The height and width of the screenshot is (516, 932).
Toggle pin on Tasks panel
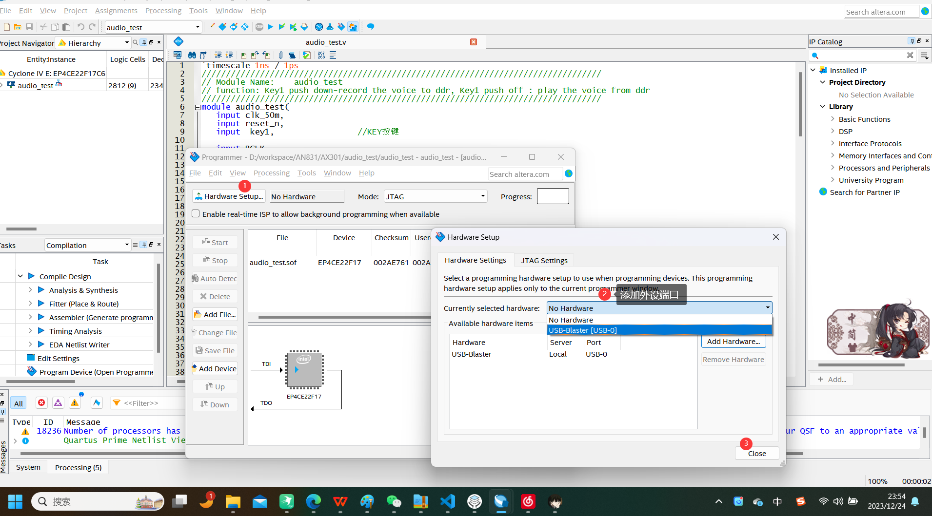144,245
